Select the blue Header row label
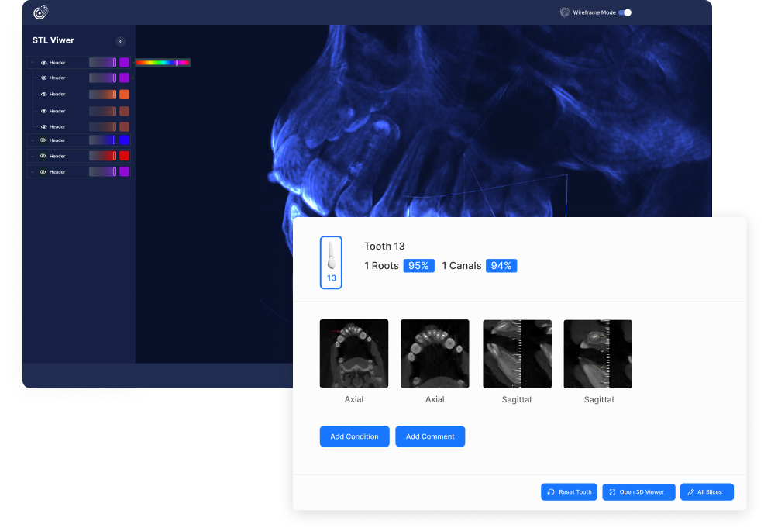The width and height of the screenshot is (764, 531). (x=57, y=140)
